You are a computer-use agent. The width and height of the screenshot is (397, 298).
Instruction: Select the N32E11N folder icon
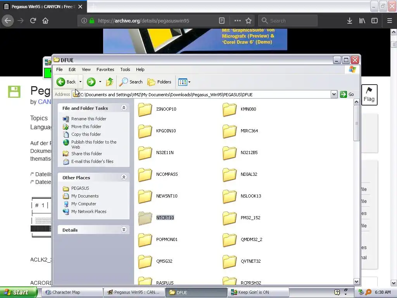click(145, 153)
